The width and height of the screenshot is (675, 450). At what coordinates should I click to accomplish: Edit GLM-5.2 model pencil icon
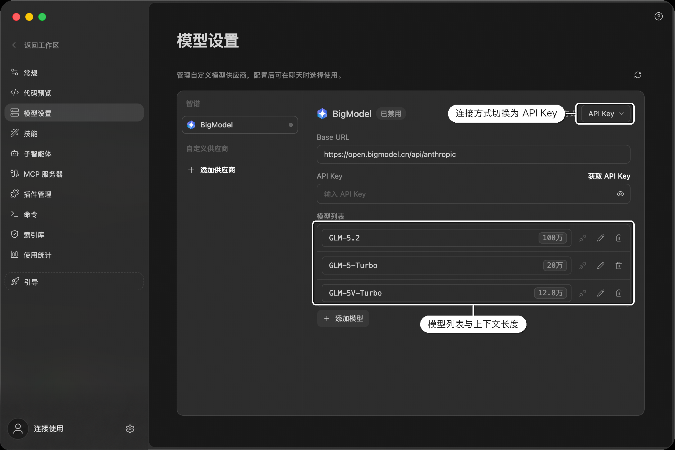pyautogui.click(x=601, y=238)
